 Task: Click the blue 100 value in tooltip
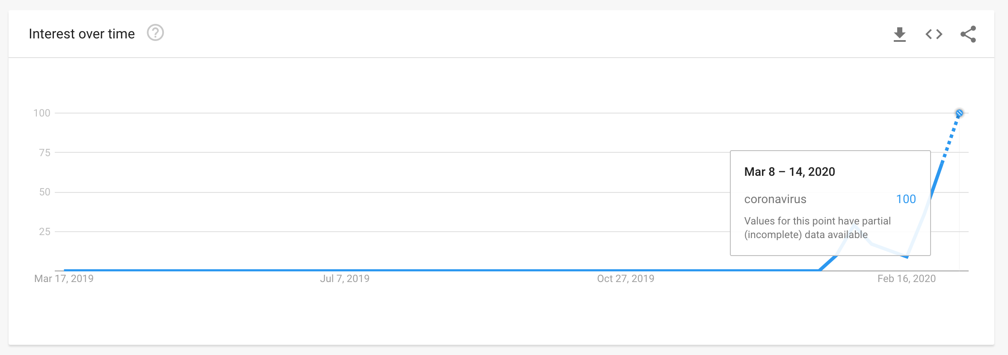point(906,199)
